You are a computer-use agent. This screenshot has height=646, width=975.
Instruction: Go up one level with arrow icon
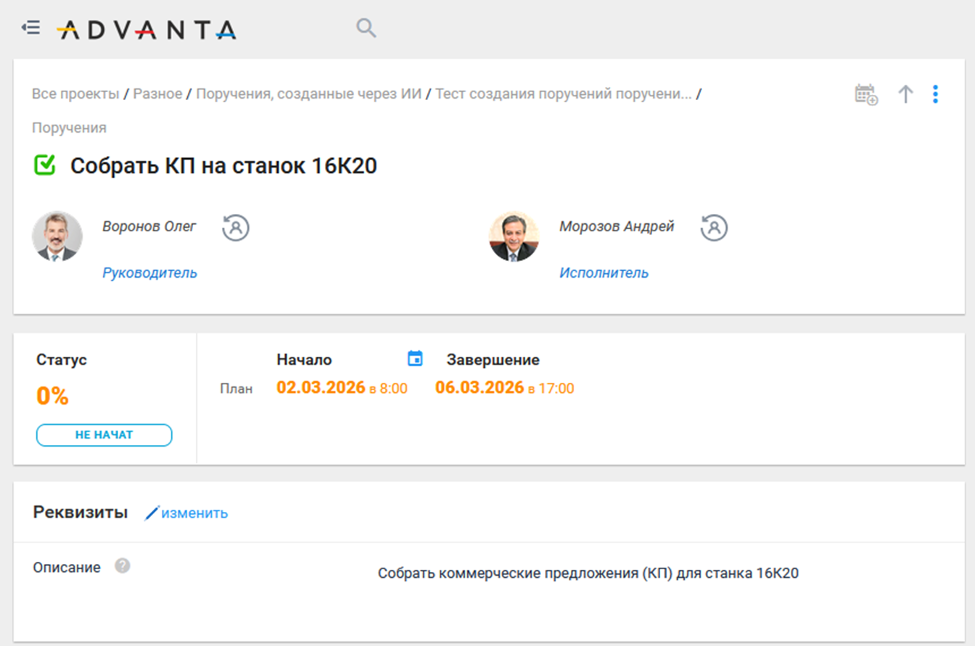pos(905,94)
